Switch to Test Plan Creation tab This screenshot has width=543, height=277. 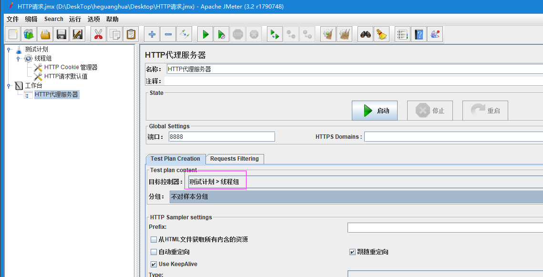coord(175,159)
